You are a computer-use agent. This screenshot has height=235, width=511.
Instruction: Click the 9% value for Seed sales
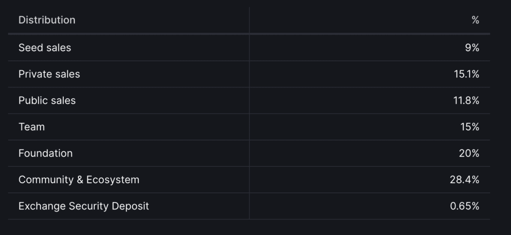click(472, 48)
